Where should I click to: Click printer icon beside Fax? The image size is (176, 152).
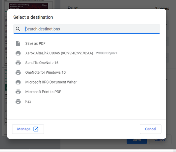pos(18,101)
